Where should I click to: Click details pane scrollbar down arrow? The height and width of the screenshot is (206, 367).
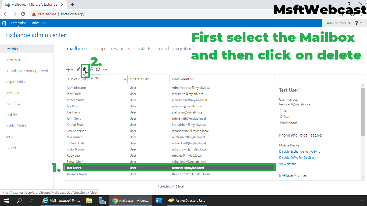coord(363,178)
